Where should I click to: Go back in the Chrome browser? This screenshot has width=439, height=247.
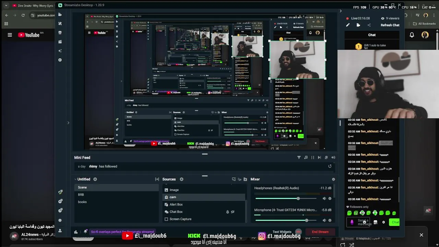[x=7, y=15]
